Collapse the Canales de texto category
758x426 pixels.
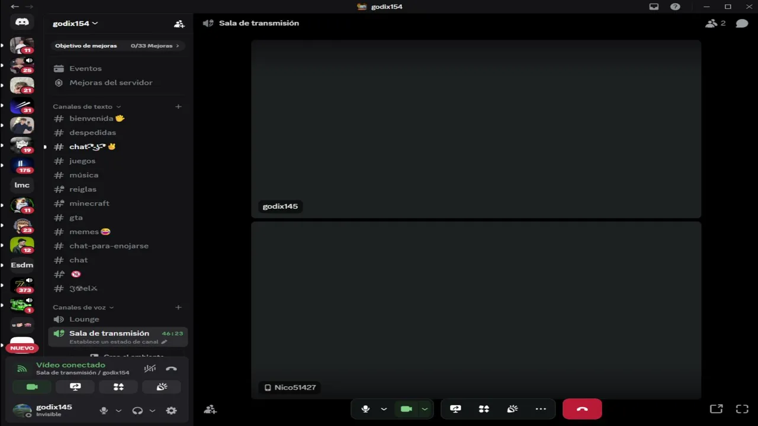[86, 106]
